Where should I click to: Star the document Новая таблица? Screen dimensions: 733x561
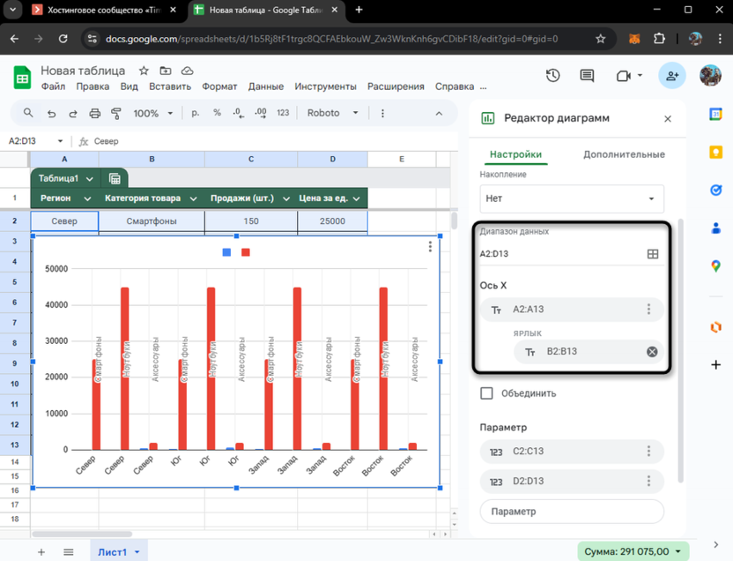point(144,71)
